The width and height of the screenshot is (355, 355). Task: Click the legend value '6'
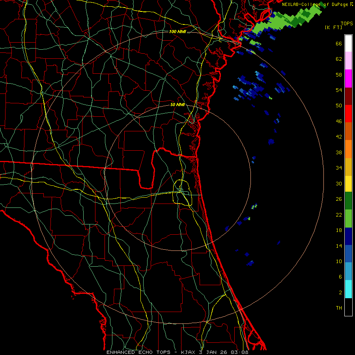[340, 277]
